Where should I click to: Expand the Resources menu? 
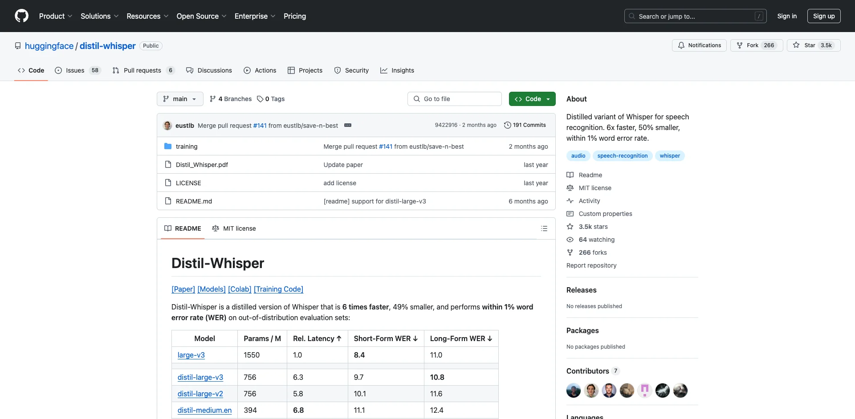[147, 16]
